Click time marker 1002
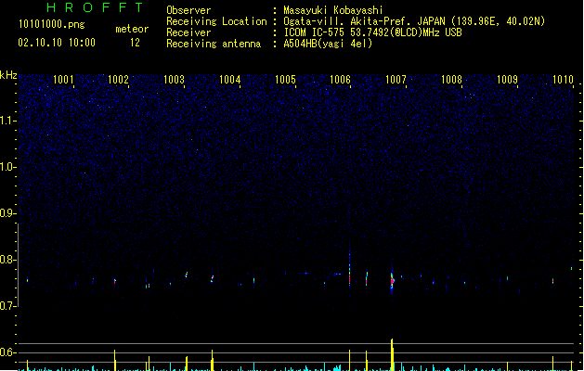The image size is (584, 371). [118, 80]
